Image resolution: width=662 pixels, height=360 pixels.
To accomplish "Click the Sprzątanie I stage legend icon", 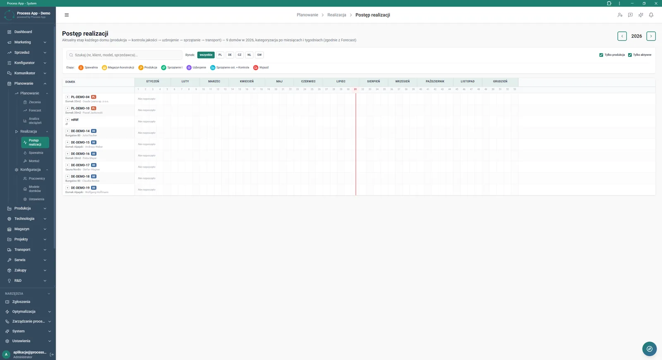I will pos(164,67).
